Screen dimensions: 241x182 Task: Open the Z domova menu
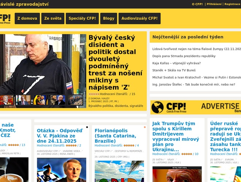coord(27,19)
